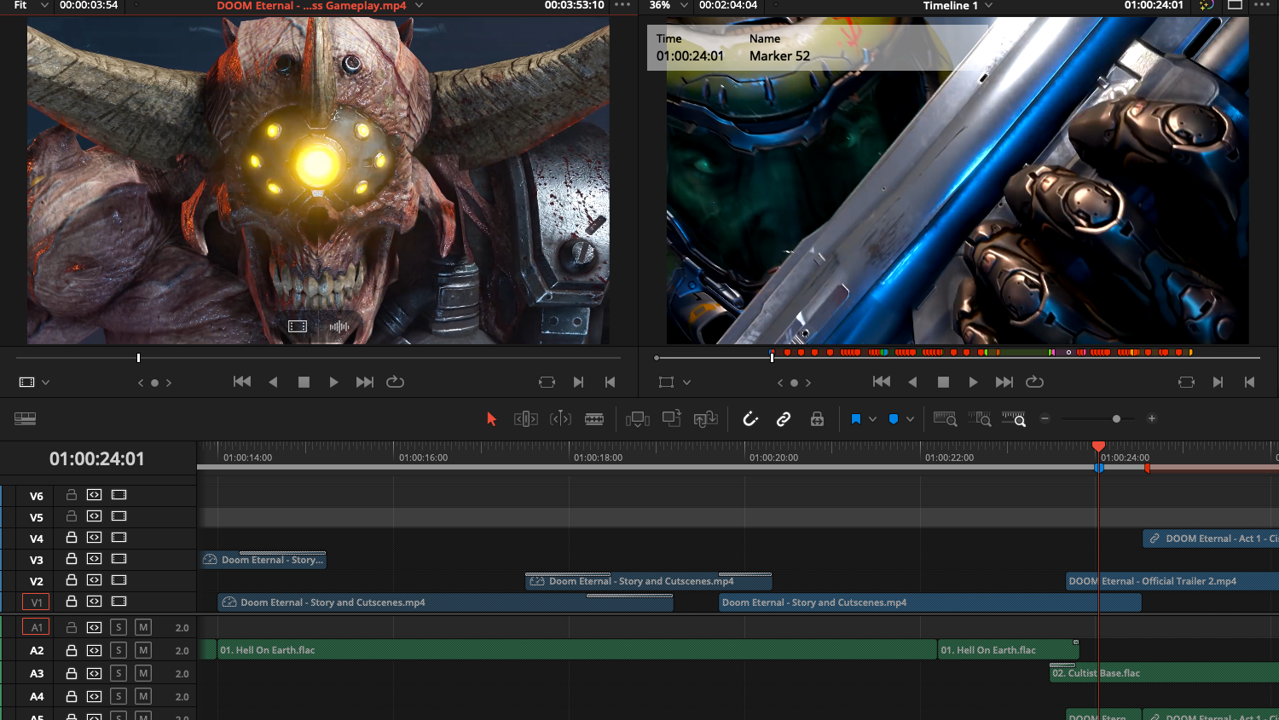
Task: Toggle Linked Selection chain icon
Action: coord(784,418)
